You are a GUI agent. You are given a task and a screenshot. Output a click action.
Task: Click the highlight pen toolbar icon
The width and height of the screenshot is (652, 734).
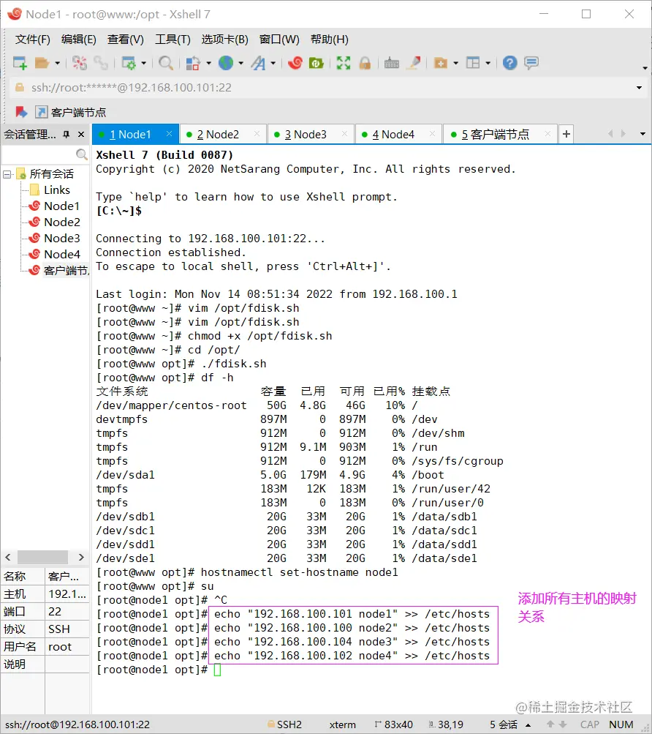414,63
